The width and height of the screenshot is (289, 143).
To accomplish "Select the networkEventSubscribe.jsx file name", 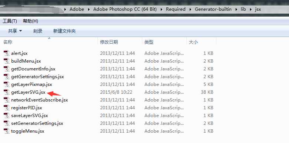I will (x=39, y=100).
